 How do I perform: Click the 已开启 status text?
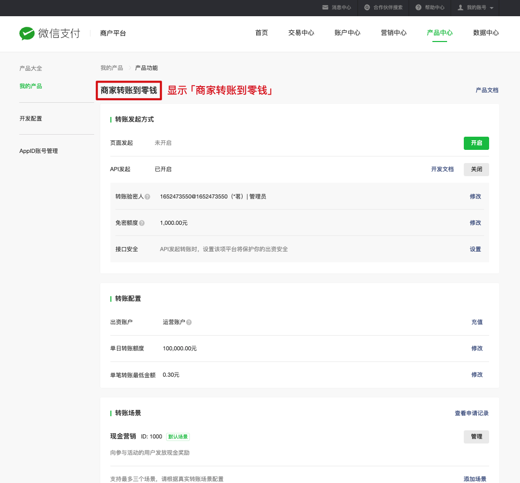pyautogui.click(x=163, y=170)
